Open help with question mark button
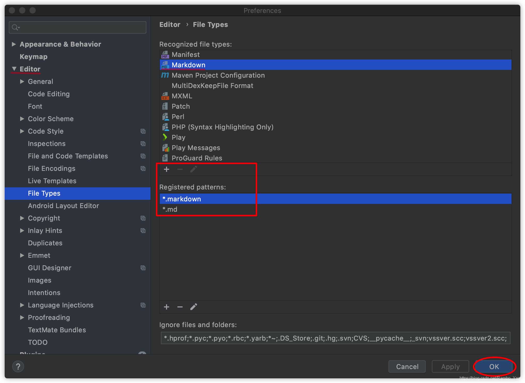Screen dimensions: 525x383 (18, 366)
